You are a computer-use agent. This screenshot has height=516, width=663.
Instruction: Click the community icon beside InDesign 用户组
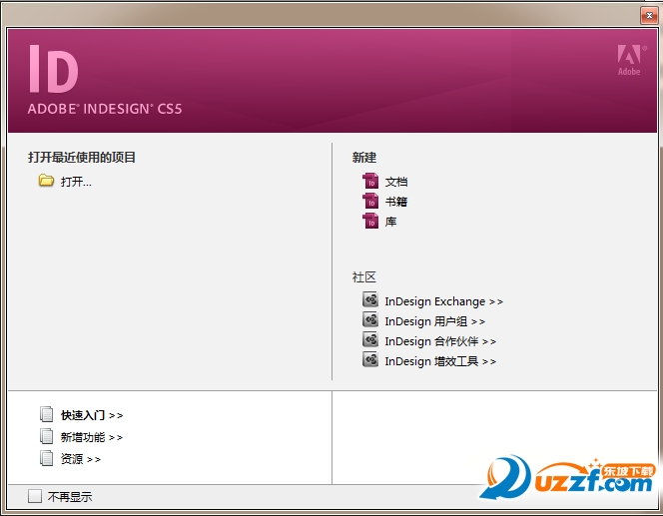pyautogui.click(x=370, y=319)
